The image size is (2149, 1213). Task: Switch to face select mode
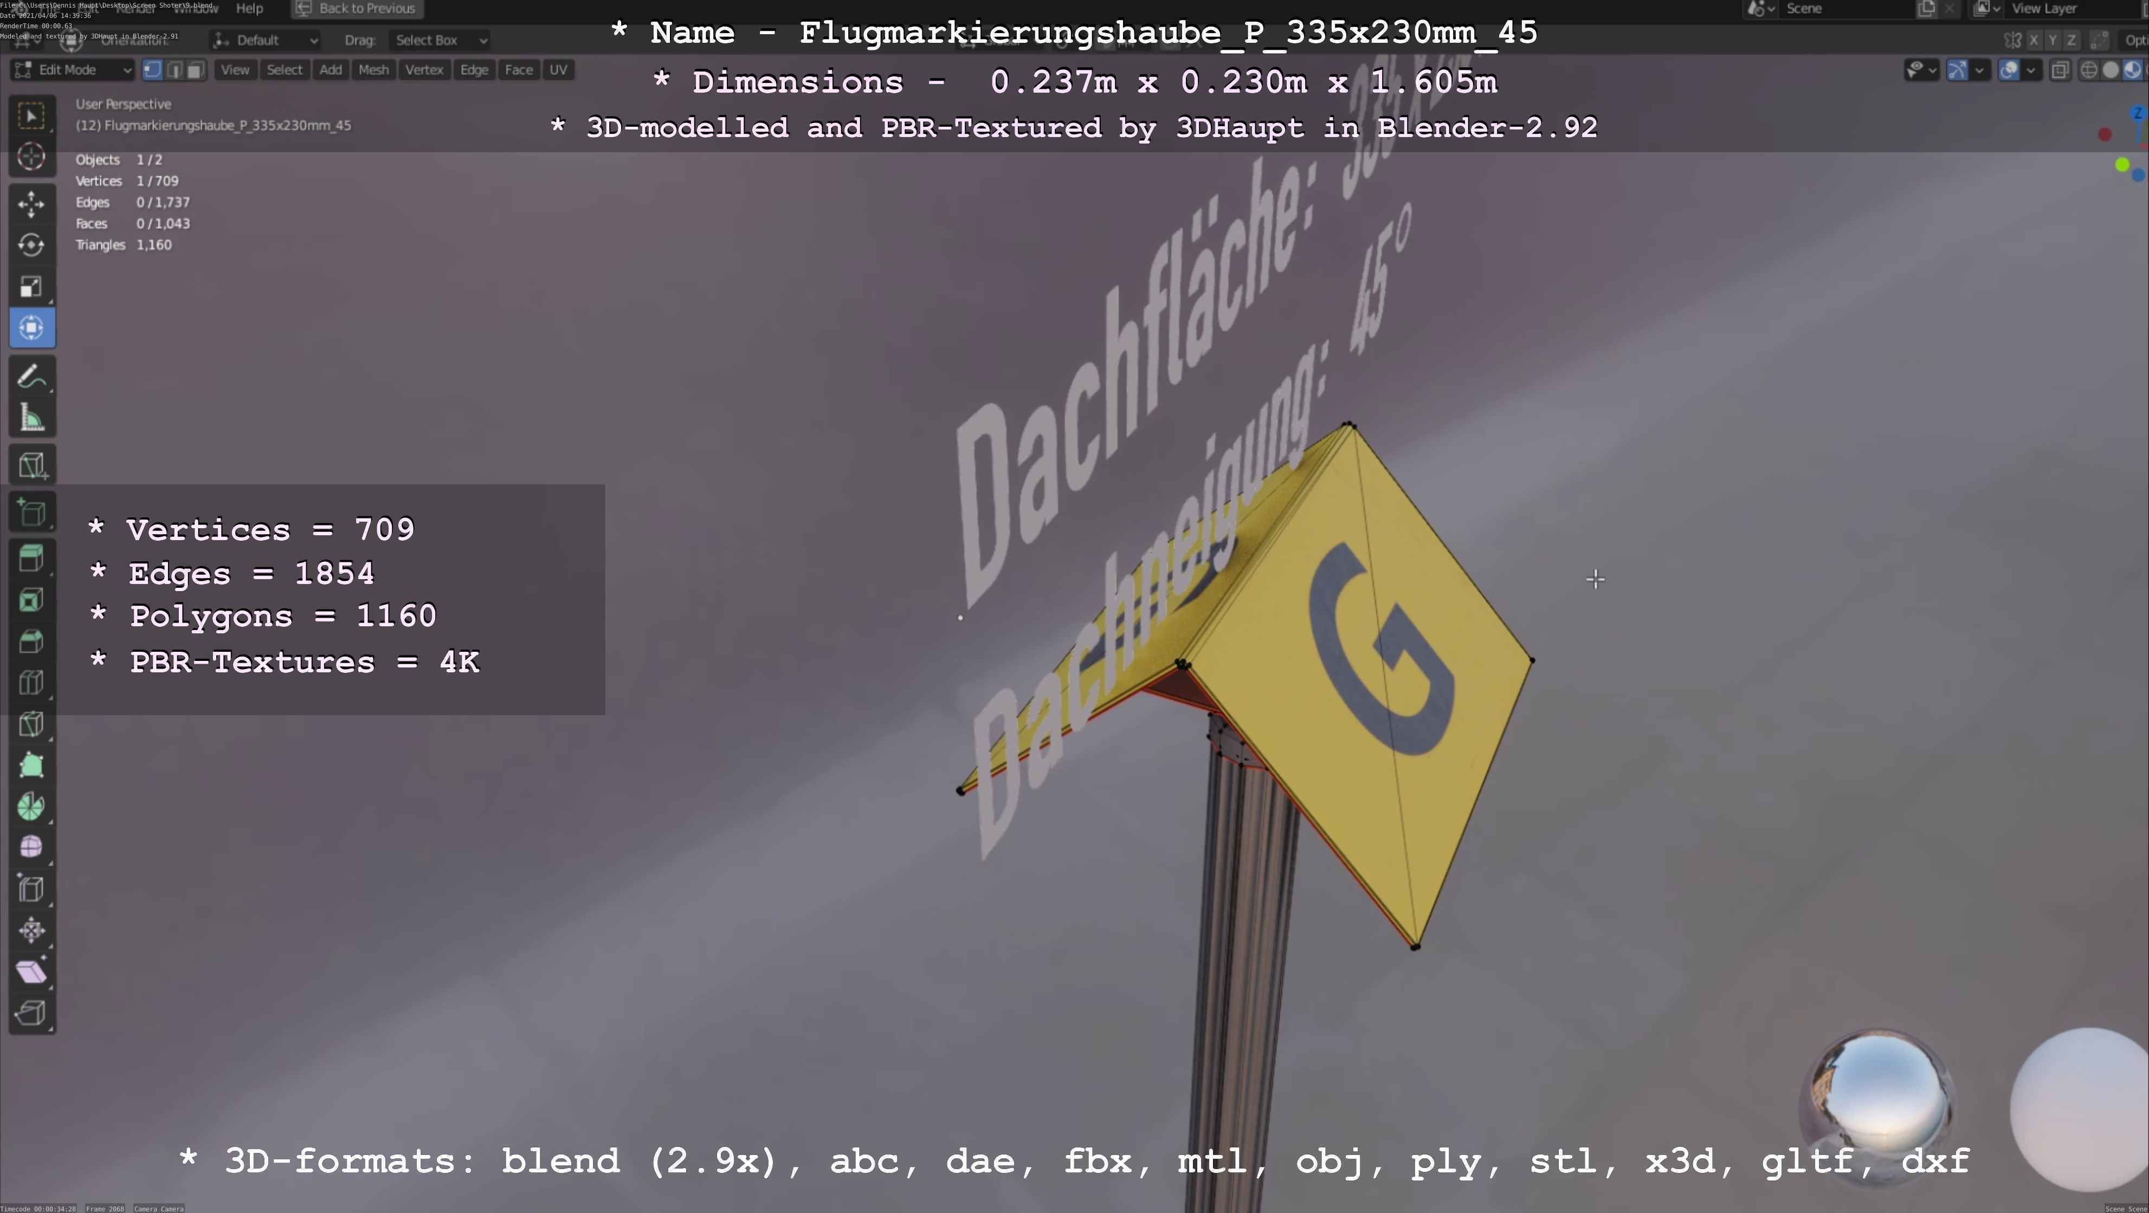click(195, 70)
